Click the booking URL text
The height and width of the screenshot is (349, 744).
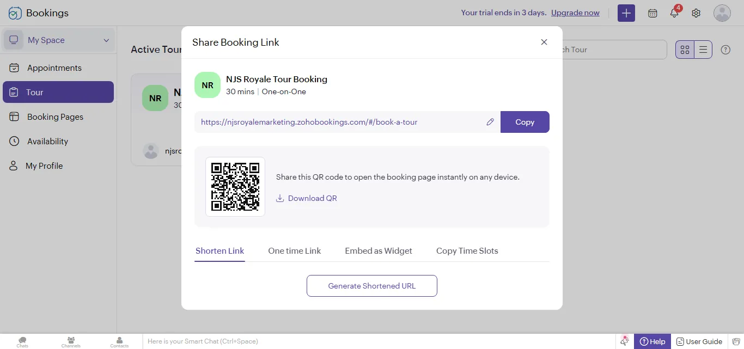coord(309,122)
